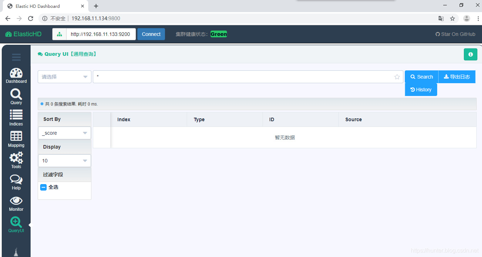Click the Query UI 通用查询 title
482x257 pixels.
68,54
